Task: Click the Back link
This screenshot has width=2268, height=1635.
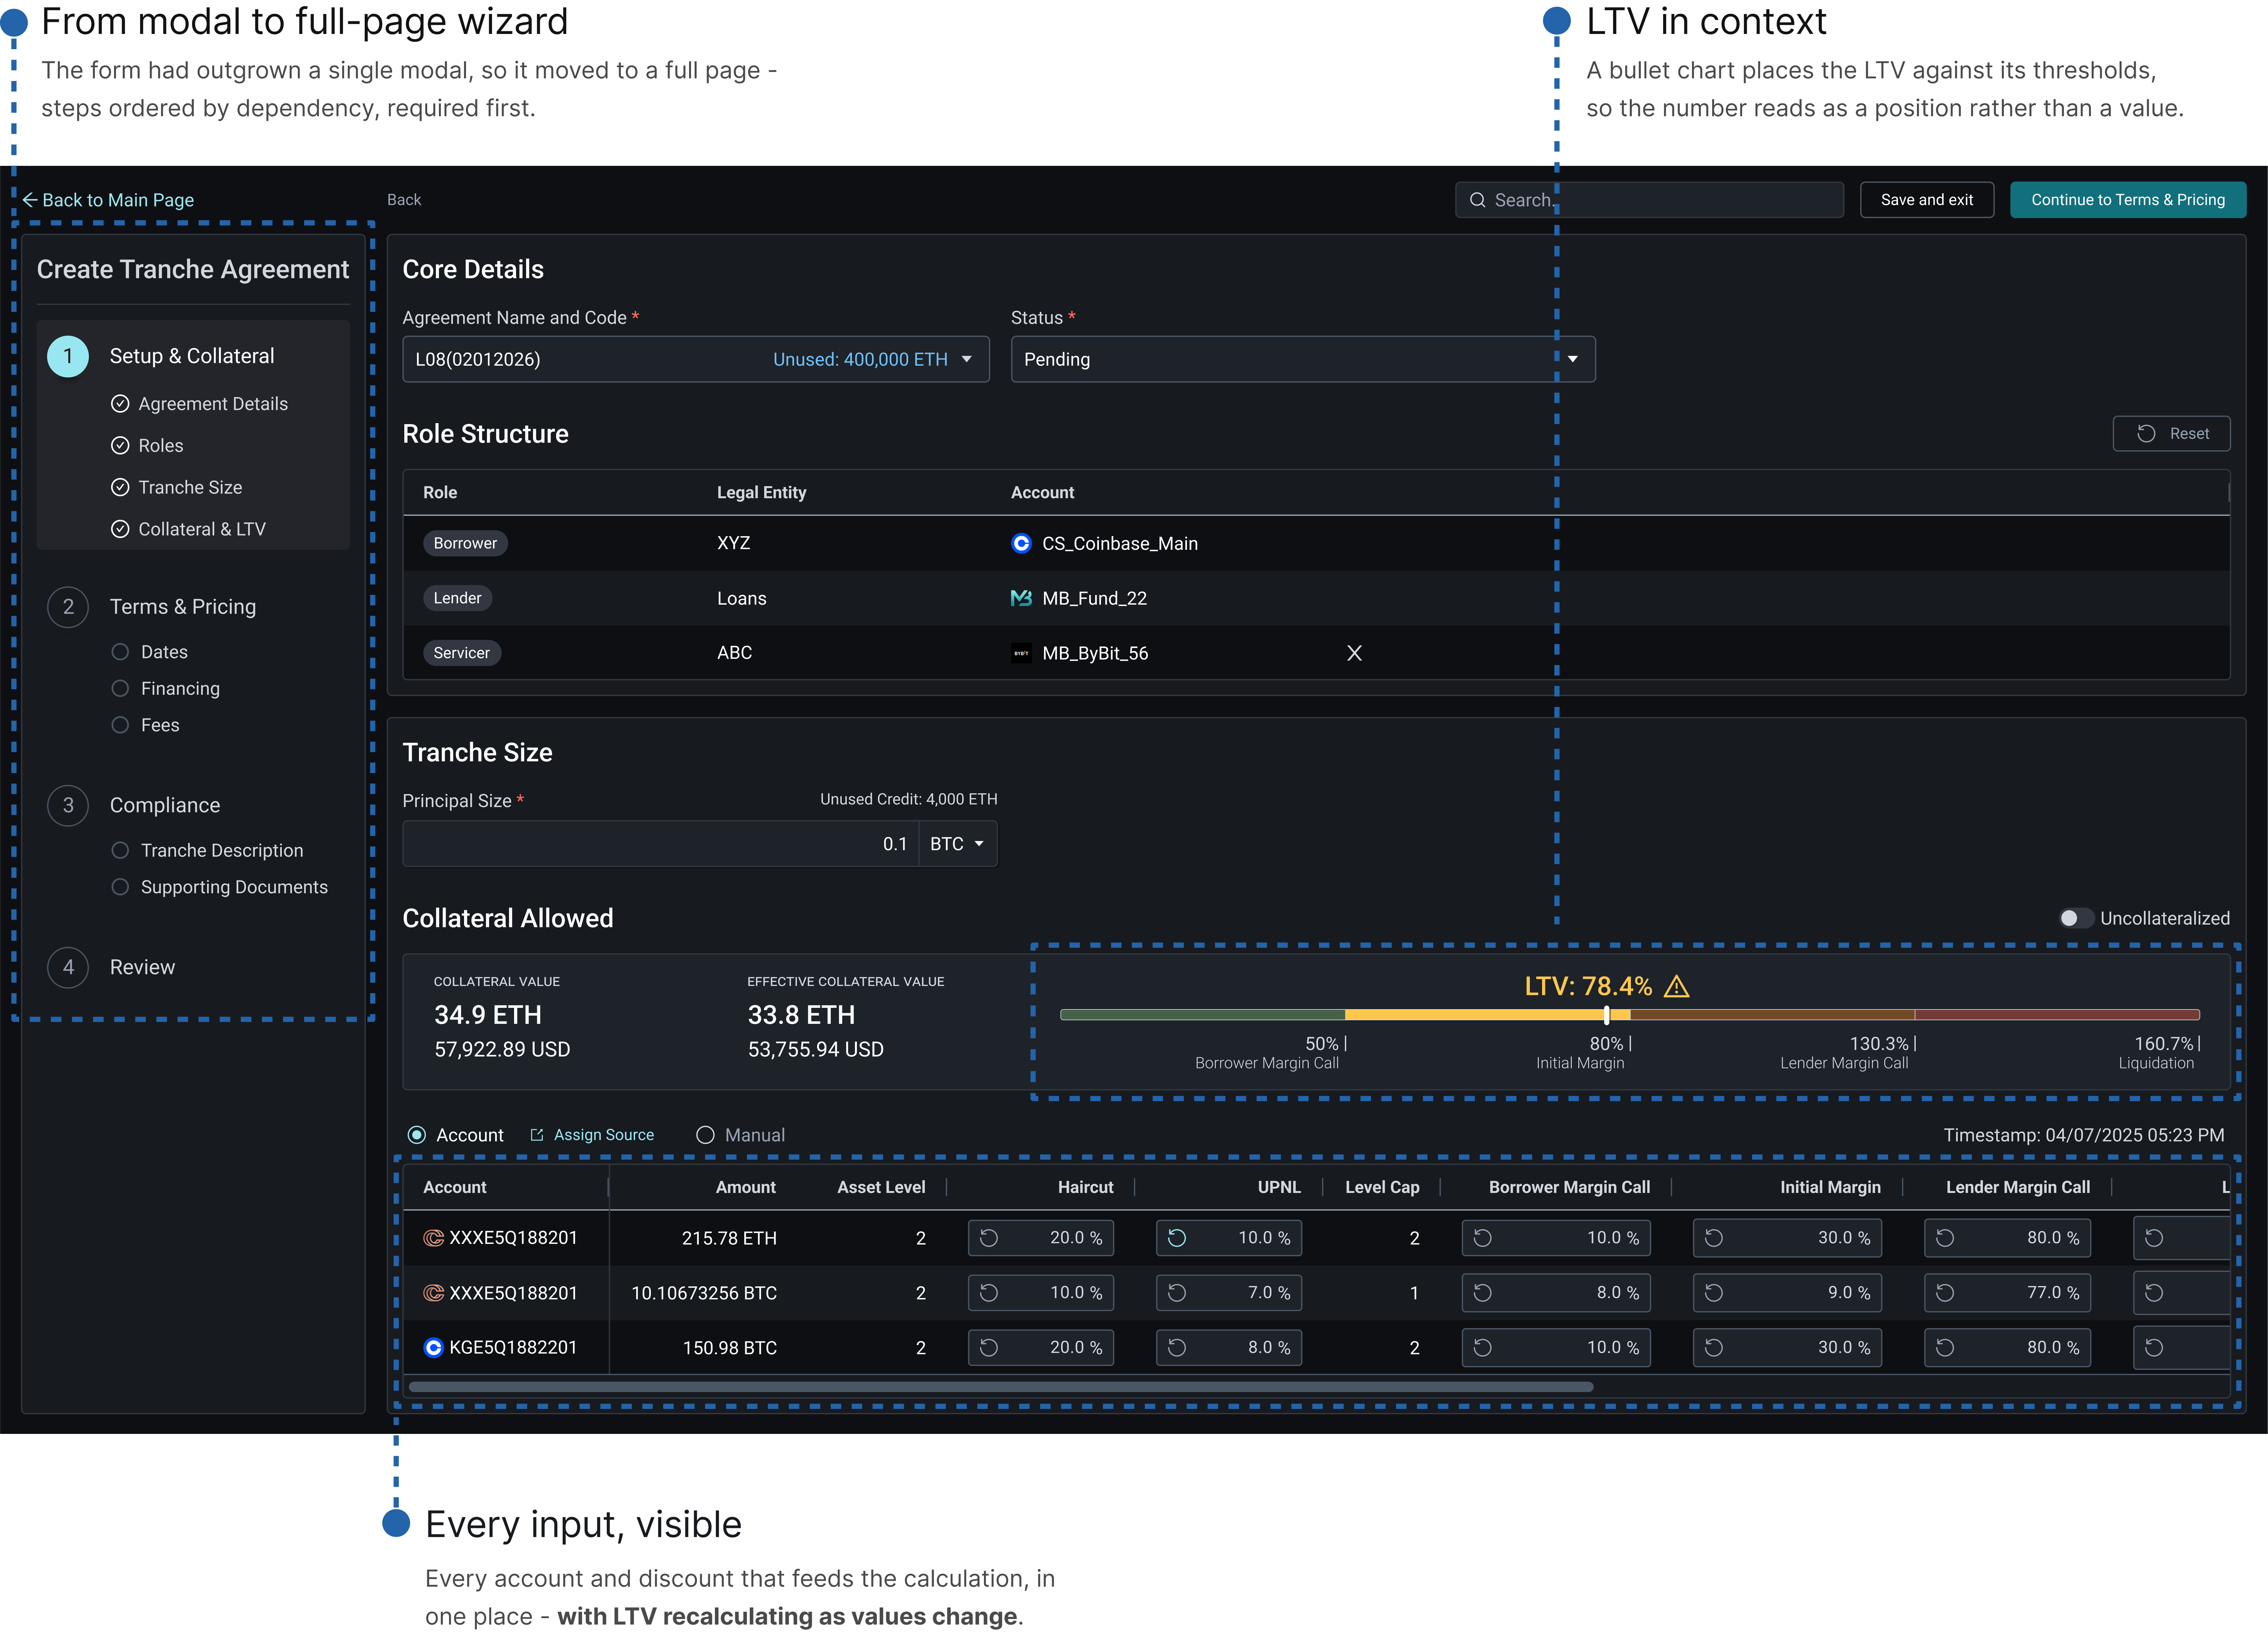Action: coord(404,200)
